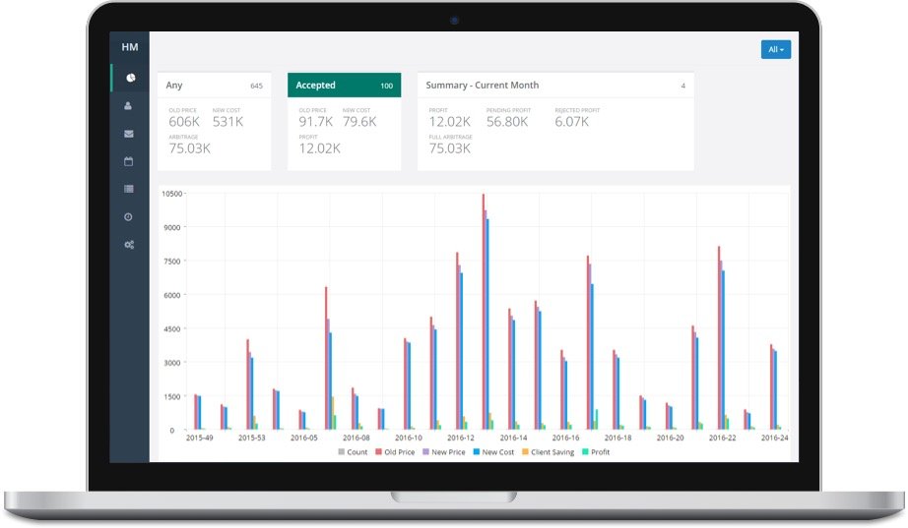Click the 91.7K old price value
The image size is (908, 528).
315,122
